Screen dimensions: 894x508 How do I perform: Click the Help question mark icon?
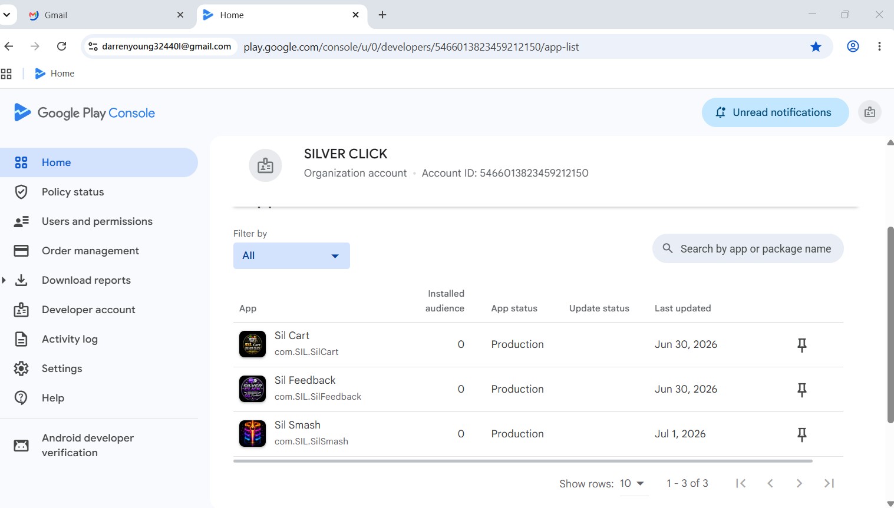point(21,398)
